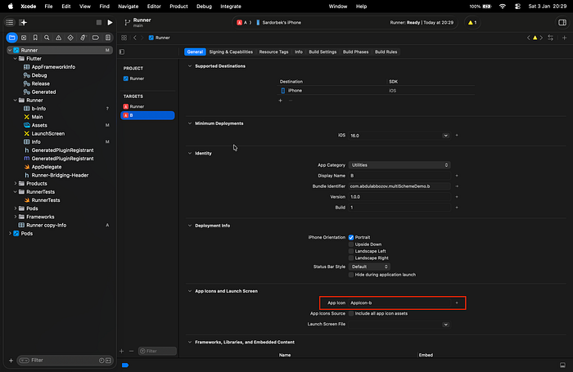Open Runner copy-Info file
The height and width of the screenshot is (372, 573).
tap(46, 225)
